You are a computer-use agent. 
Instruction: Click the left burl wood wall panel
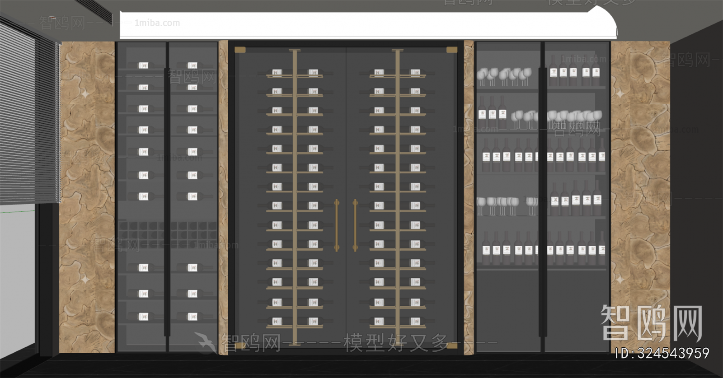[x=87, y=197]
